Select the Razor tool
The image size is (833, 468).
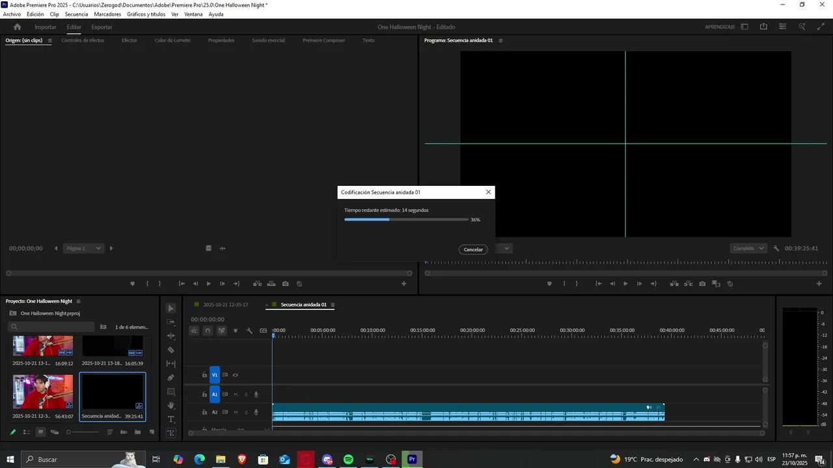tap(171, 350)
